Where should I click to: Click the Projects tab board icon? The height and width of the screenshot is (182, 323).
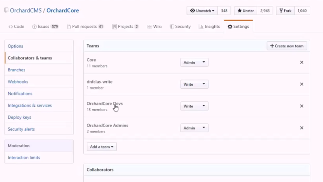pos(114,27)
